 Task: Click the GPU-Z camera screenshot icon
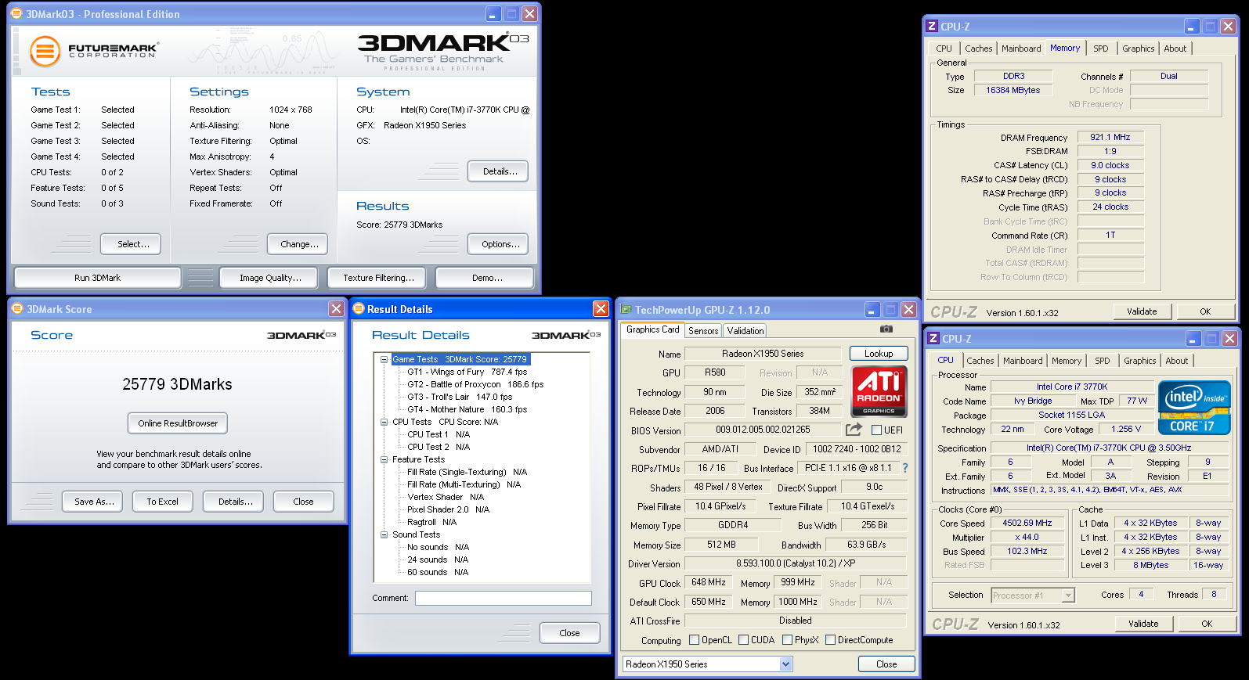click(x=886, y=329)
